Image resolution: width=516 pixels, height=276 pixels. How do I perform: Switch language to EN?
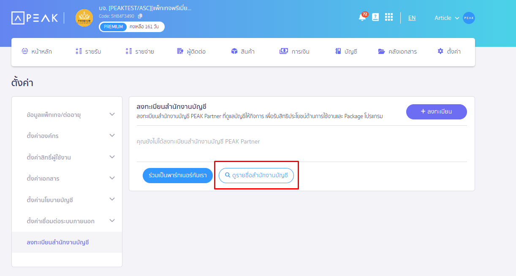tap(412, 18)
